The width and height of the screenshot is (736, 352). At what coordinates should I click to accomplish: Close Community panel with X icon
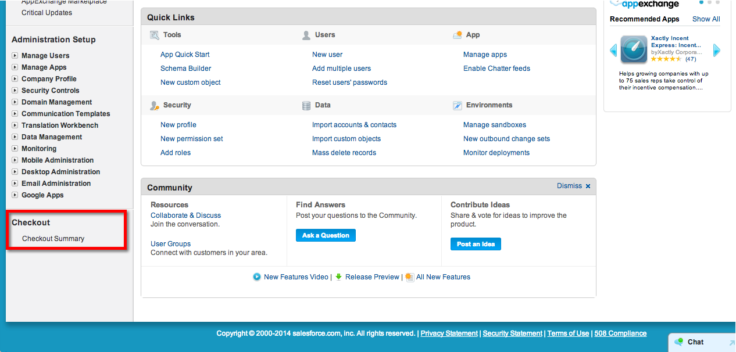pyautogui.click(x=588, y=186)
